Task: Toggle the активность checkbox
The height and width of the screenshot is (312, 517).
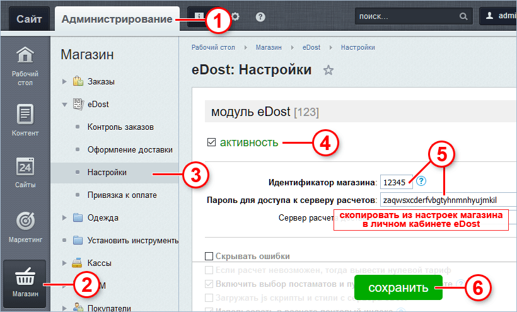Action: coord(211,142)
